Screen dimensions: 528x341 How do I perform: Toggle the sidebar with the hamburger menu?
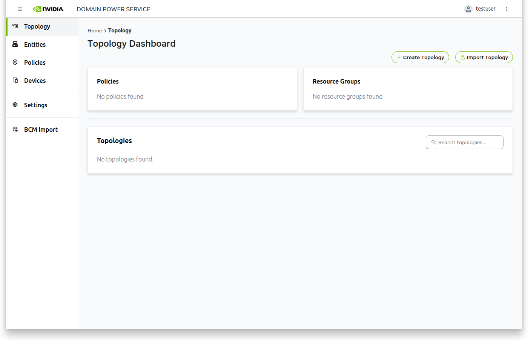(x=20, y=9)
